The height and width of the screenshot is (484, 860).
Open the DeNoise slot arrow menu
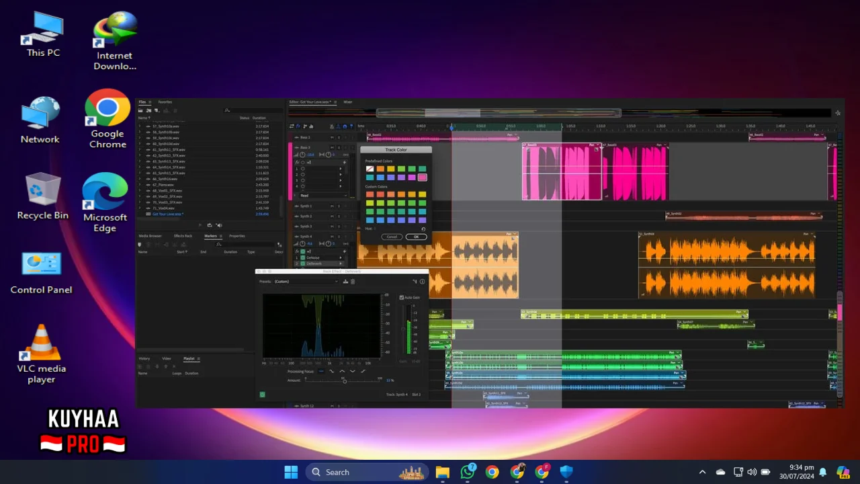coord(341,257)
